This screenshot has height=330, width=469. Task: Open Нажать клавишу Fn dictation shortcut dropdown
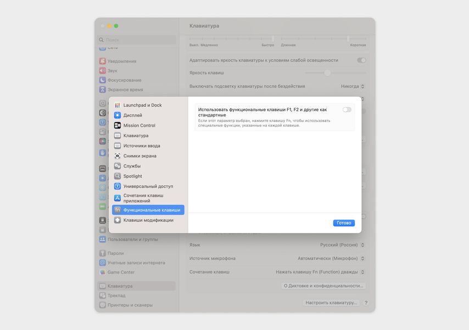(x=320, y=272)
